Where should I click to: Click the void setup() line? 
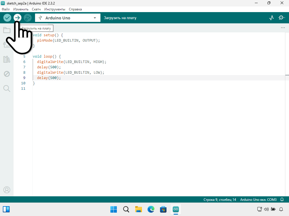click(48, 35)
